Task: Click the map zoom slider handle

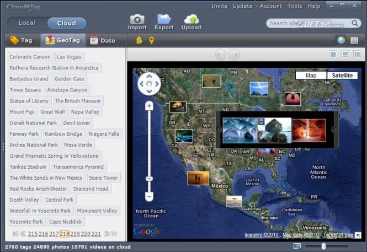Action: [149, 179]
